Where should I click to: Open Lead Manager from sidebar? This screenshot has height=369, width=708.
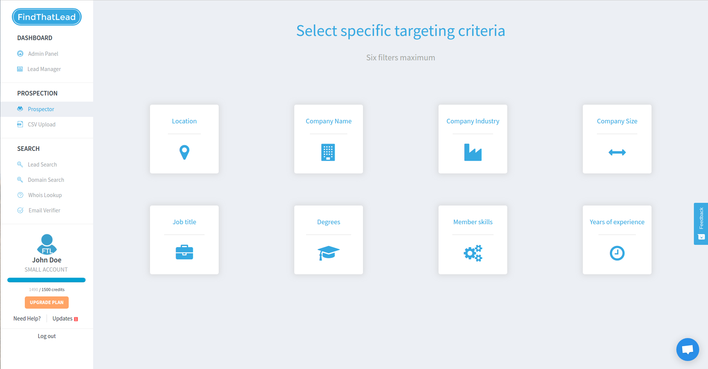tap(44, 69)
